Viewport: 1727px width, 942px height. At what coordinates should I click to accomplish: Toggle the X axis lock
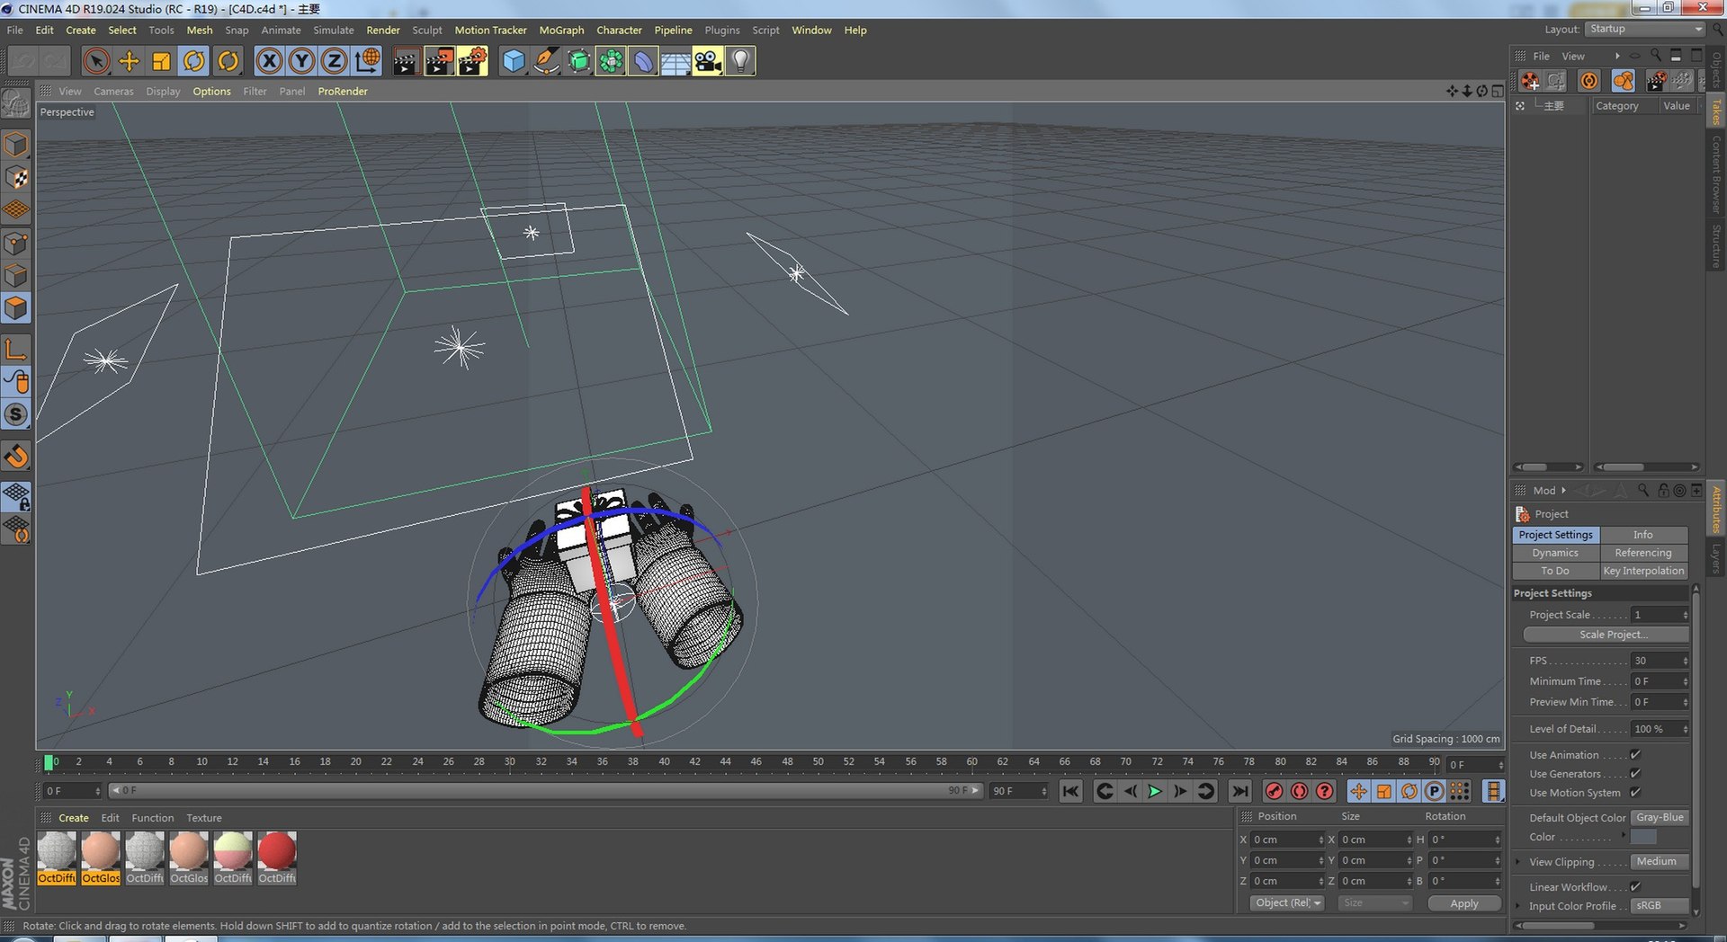click(x=269, y=61)
